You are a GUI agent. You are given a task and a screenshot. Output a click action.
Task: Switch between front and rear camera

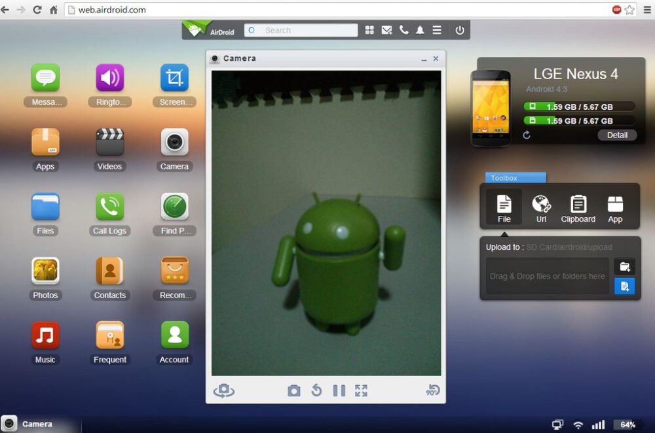(223, 390)
